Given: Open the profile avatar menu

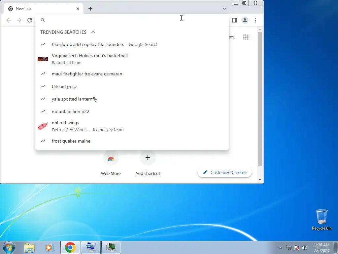Looking at the screenshot, I should click(x=245, y=20).
